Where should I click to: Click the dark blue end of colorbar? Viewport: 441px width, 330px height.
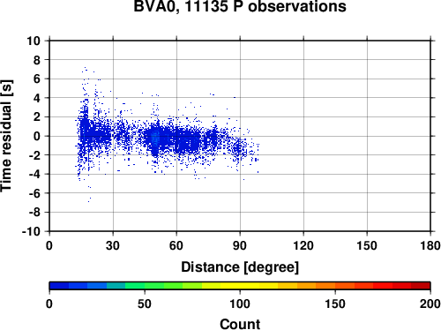pos(59,286)
